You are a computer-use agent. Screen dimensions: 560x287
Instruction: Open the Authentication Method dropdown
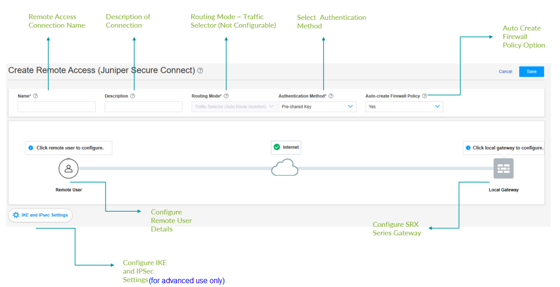(x=317, y=106)
